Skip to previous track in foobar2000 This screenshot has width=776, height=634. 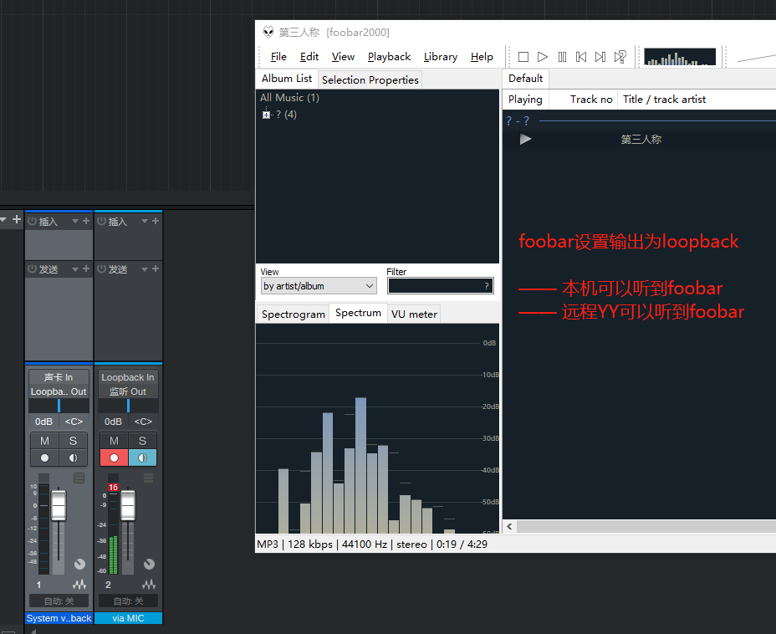tap(581, 57)
